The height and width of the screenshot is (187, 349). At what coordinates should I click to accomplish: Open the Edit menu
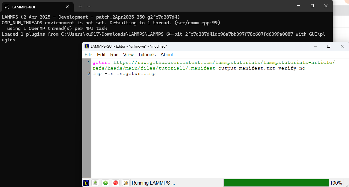[101, 55]
